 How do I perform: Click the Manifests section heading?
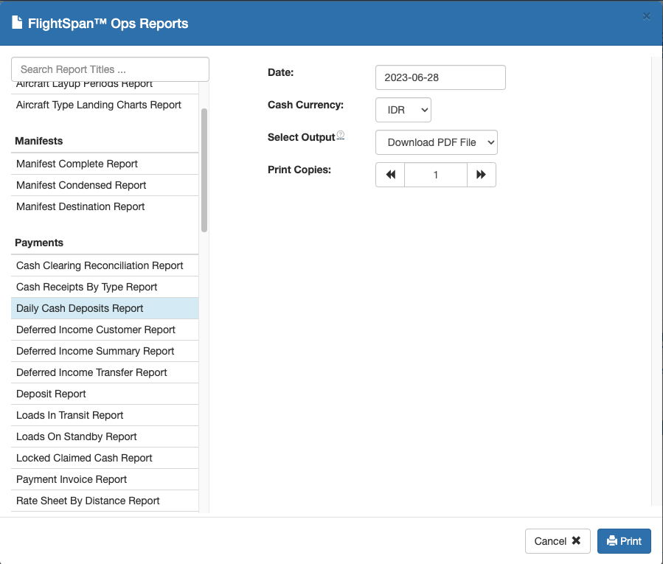[x=39, y=141]
